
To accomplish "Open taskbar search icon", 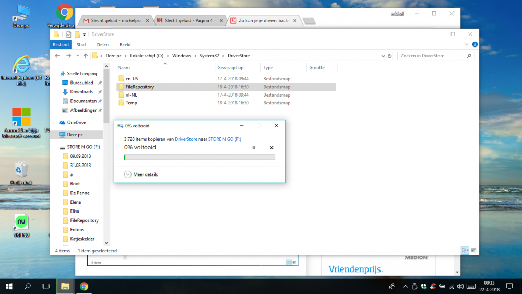I will tap(28, 286).
